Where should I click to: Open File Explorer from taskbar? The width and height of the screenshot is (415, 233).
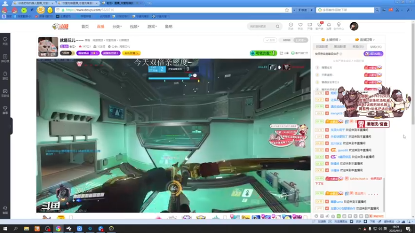pos(26,229)
